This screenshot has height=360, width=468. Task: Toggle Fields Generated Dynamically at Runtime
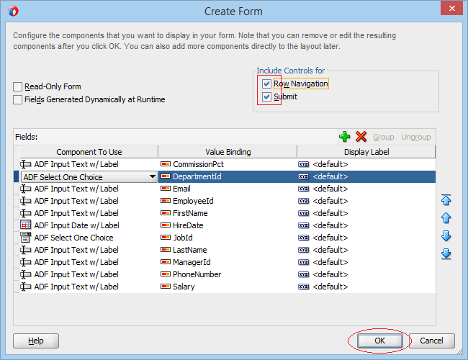[x=17, y=99]
